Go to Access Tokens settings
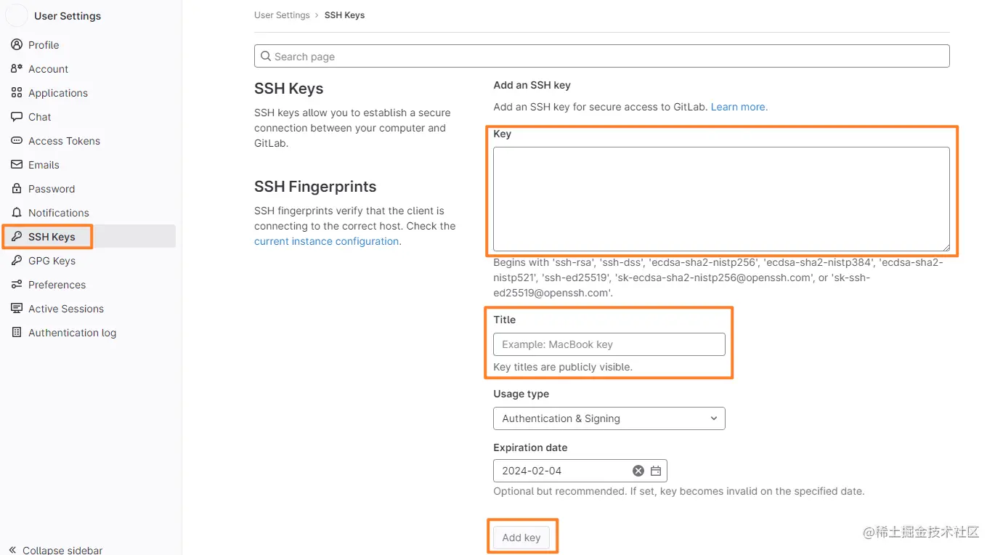Screen dimensions: 995x555 64,141
